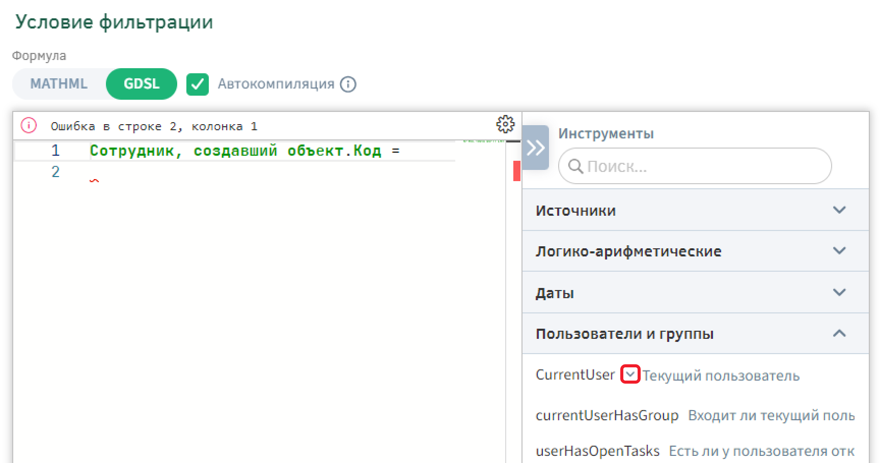
Task: Select the GDSL formula mode
Action: 142,84
